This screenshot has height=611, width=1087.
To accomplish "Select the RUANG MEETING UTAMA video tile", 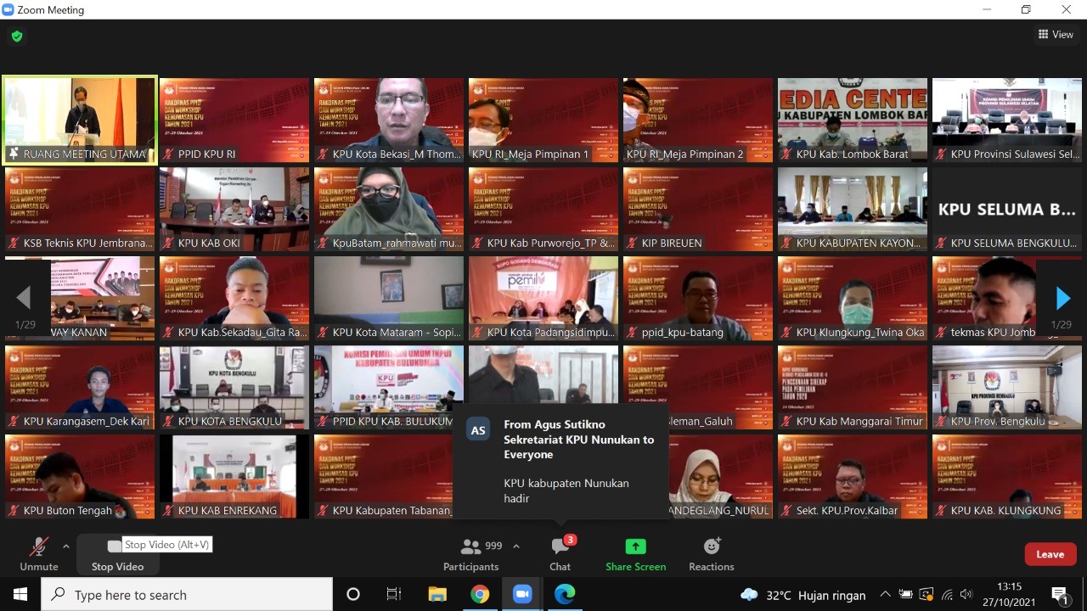I will pyautogui.click(x=80, y=119).
